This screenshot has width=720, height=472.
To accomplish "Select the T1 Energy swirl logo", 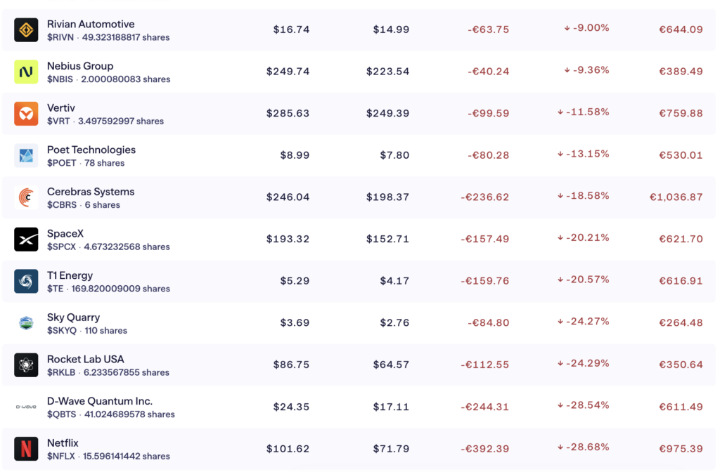I will pos(26,281).
